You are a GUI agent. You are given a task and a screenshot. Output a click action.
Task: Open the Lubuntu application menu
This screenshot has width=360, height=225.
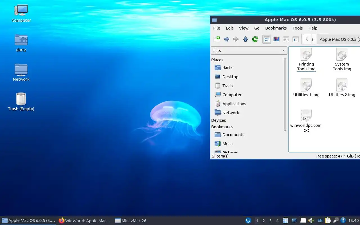click(248, 221)
